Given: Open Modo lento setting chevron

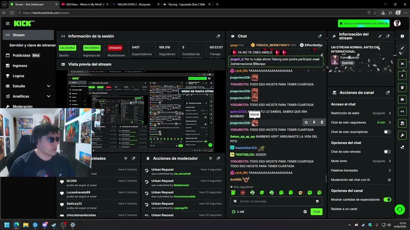Looking at the screenshot, I should click(x=390, y=161).
